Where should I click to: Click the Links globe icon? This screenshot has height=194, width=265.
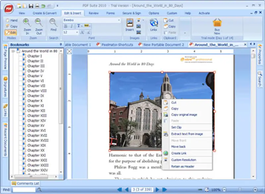(154, 23)
